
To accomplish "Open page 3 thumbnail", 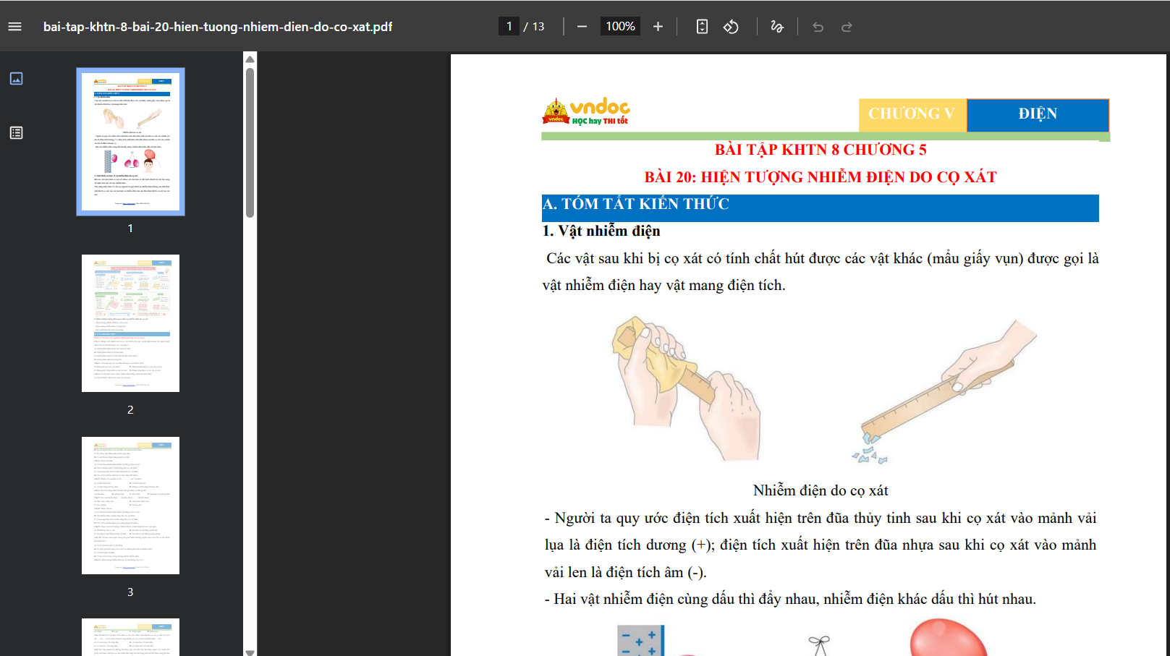I will (130, 506).
